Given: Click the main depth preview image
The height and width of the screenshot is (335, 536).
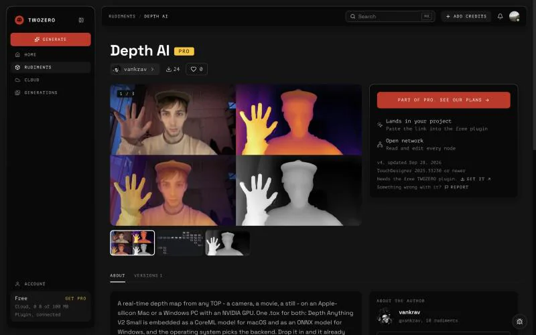Looking at the screenshot, I should click(236, 155).
